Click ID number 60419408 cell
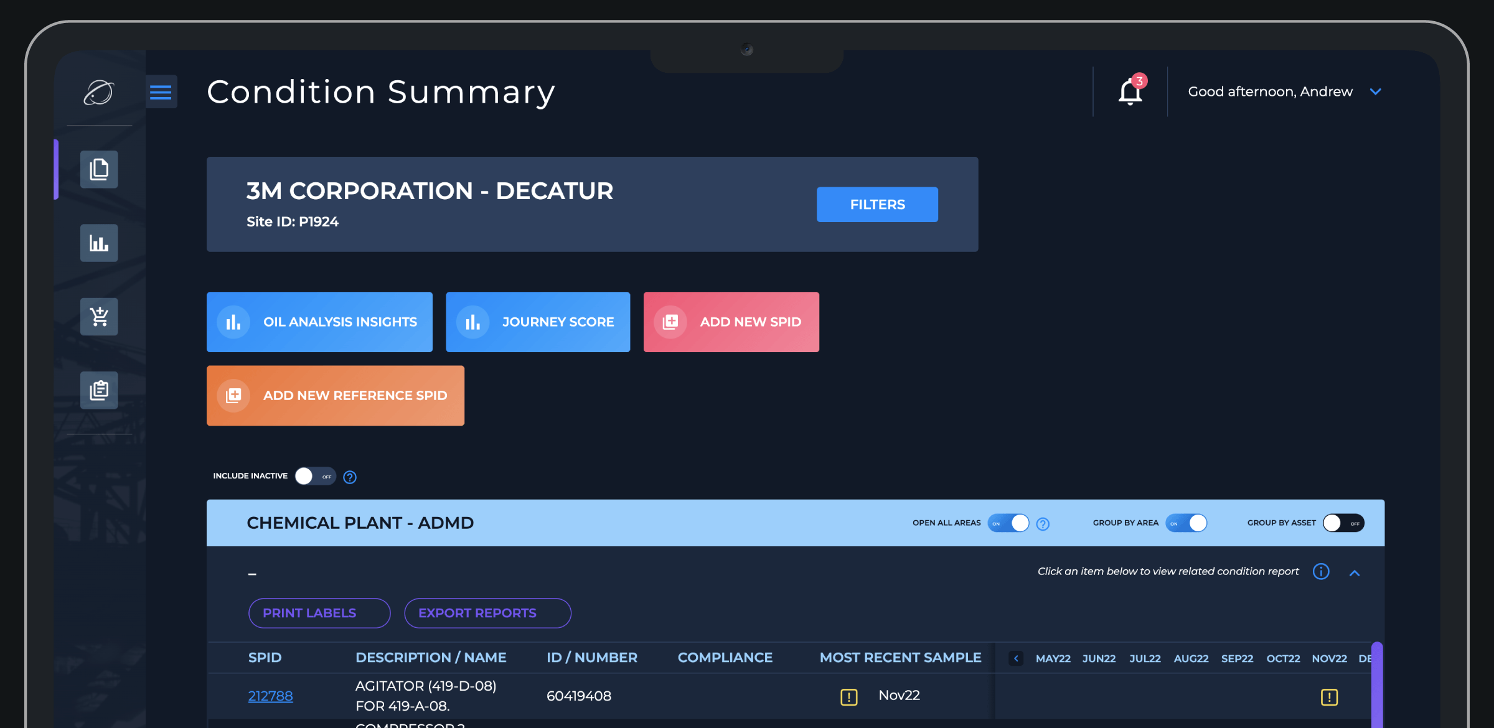Screen dimensions: 1494x728 (x=579, y=696)
